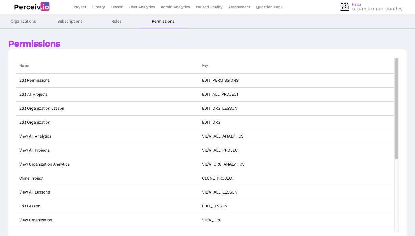The width and height of the screenshot is (415, 236).
Task: Select the View All Projects row name
Action: (x=34, y=150)
